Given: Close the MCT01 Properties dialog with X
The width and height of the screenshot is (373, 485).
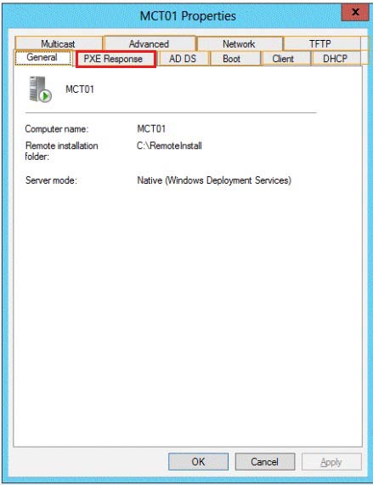Looking at the screenshot, I should coord(355,12).
